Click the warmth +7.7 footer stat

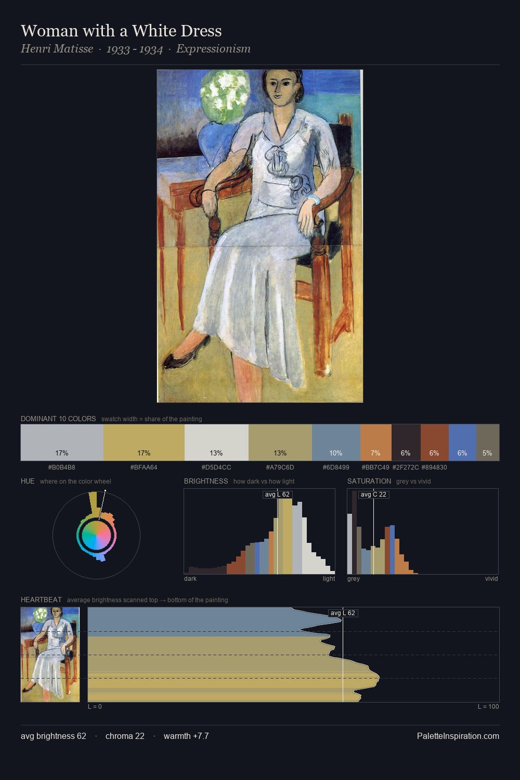(186, 736)
